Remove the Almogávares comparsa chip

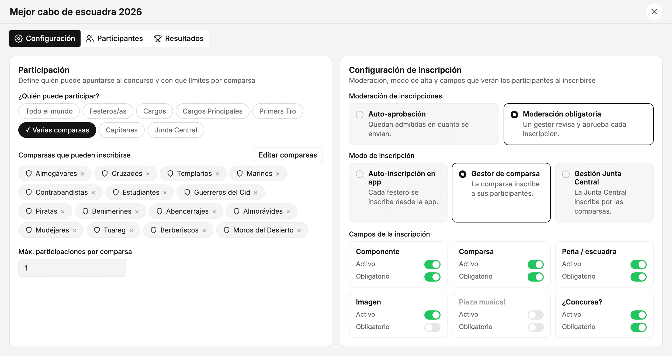(x=82, y=174)
